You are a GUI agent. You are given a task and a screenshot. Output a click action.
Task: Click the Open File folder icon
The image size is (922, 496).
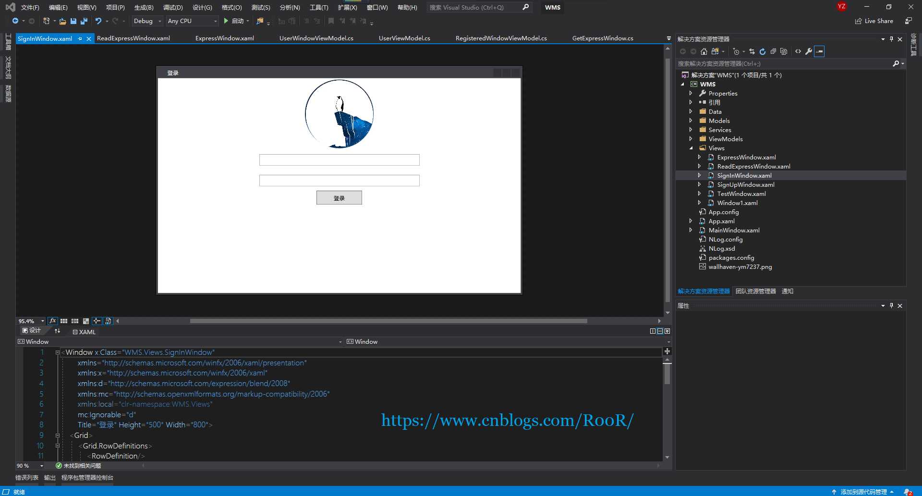point(62,21)
